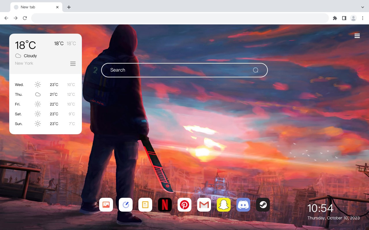This screenshot has width=369, height=230.
Task: Open the Chrome profile avatar
Action: tap(353, 18)
